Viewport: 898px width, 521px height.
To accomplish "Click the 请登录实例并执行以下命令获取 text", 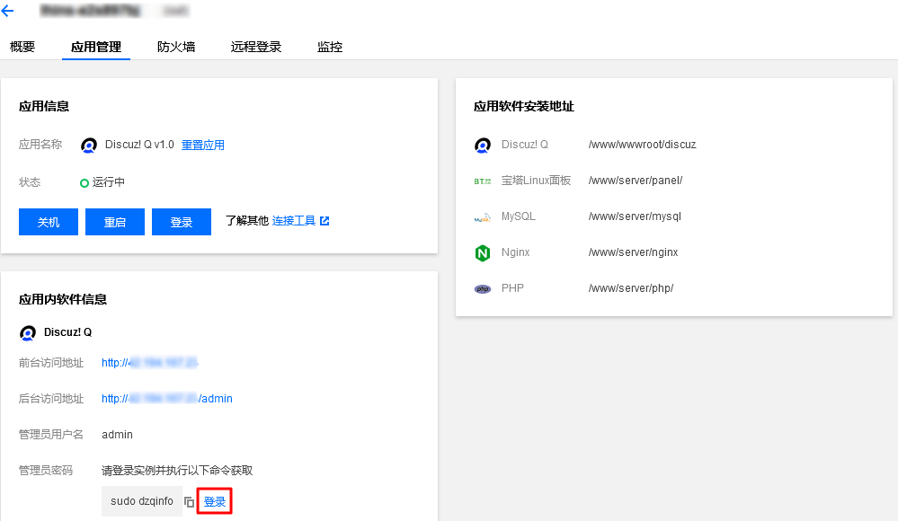I will click(177, 471).
